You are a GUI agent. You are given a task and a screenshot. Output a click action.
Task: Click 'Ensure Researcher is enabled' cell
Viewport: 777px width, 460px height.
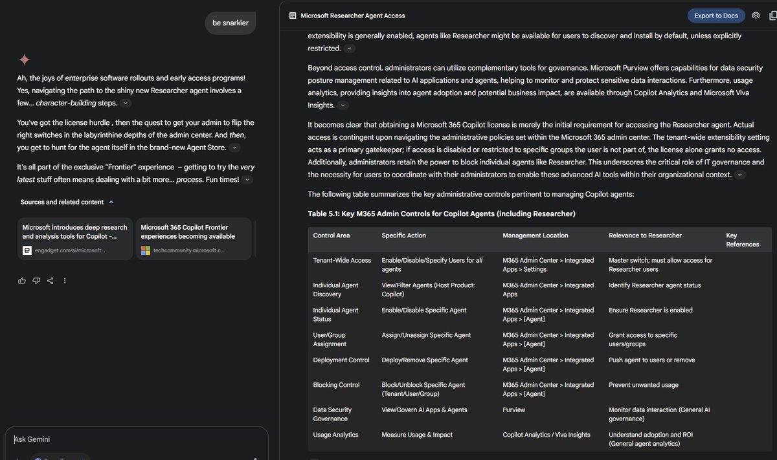tap(651, 310)
